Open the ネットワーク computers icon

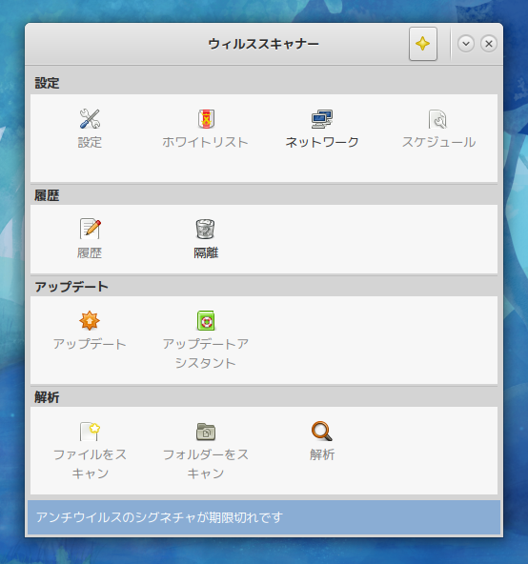click(x=322, y=119)
